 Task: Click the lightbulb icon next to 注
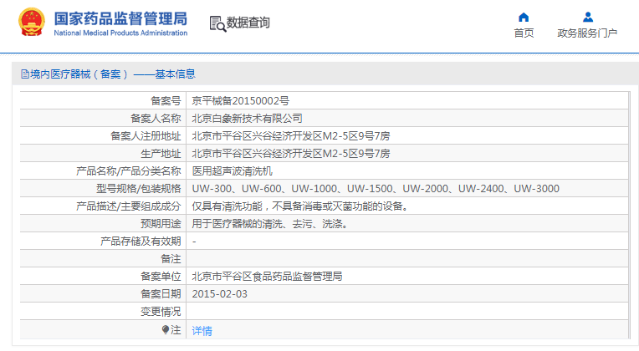(165, 329)
